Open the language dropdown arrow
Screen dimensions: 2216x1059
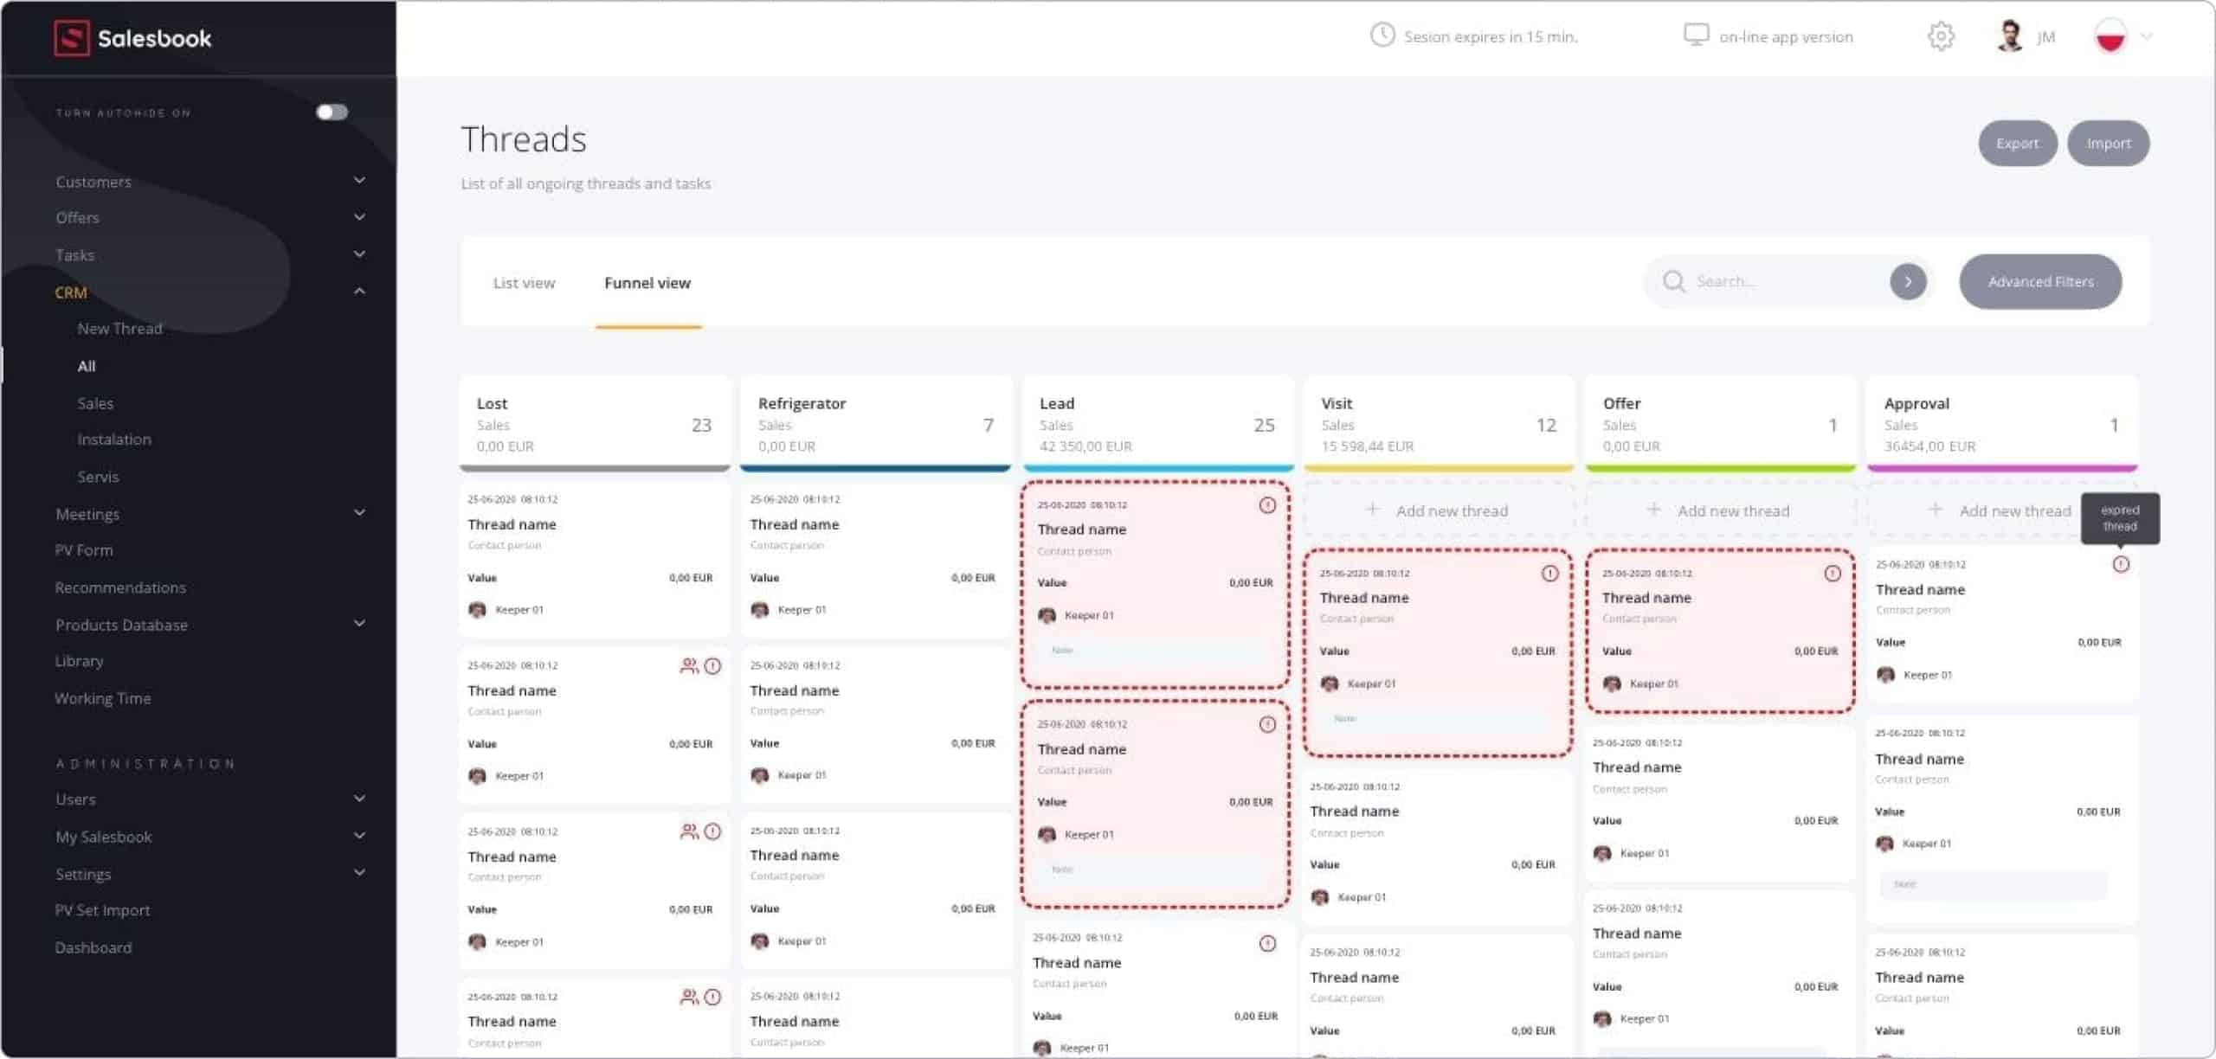click(2146, 36)
